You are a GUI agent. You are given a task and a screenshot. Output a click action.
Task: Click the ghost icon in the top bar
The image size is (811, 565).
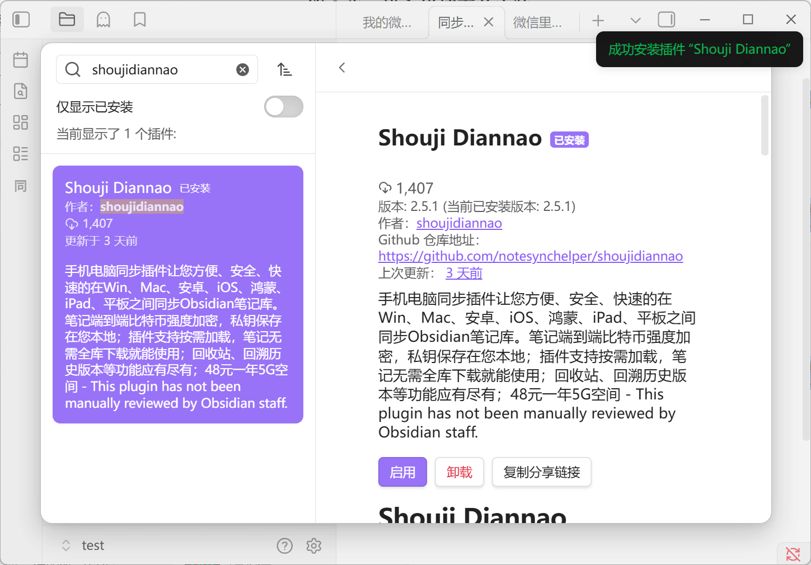point(104,20)
